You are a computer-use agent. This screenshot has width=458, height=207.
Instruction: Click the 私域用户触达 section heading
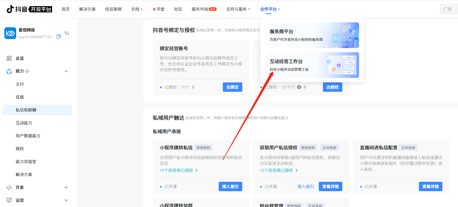coord(169,118)
